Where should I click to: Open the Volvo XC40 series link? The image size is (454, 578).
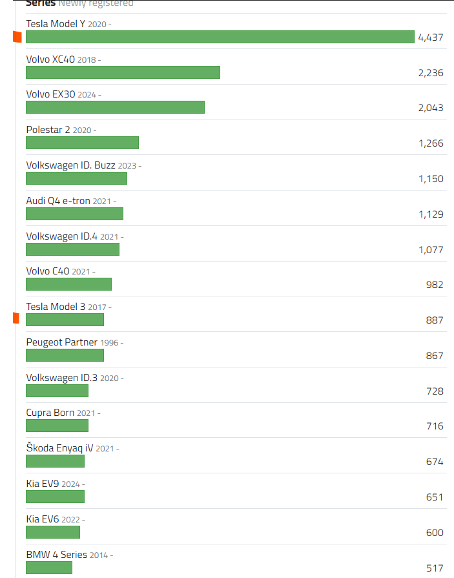[50, 59]
